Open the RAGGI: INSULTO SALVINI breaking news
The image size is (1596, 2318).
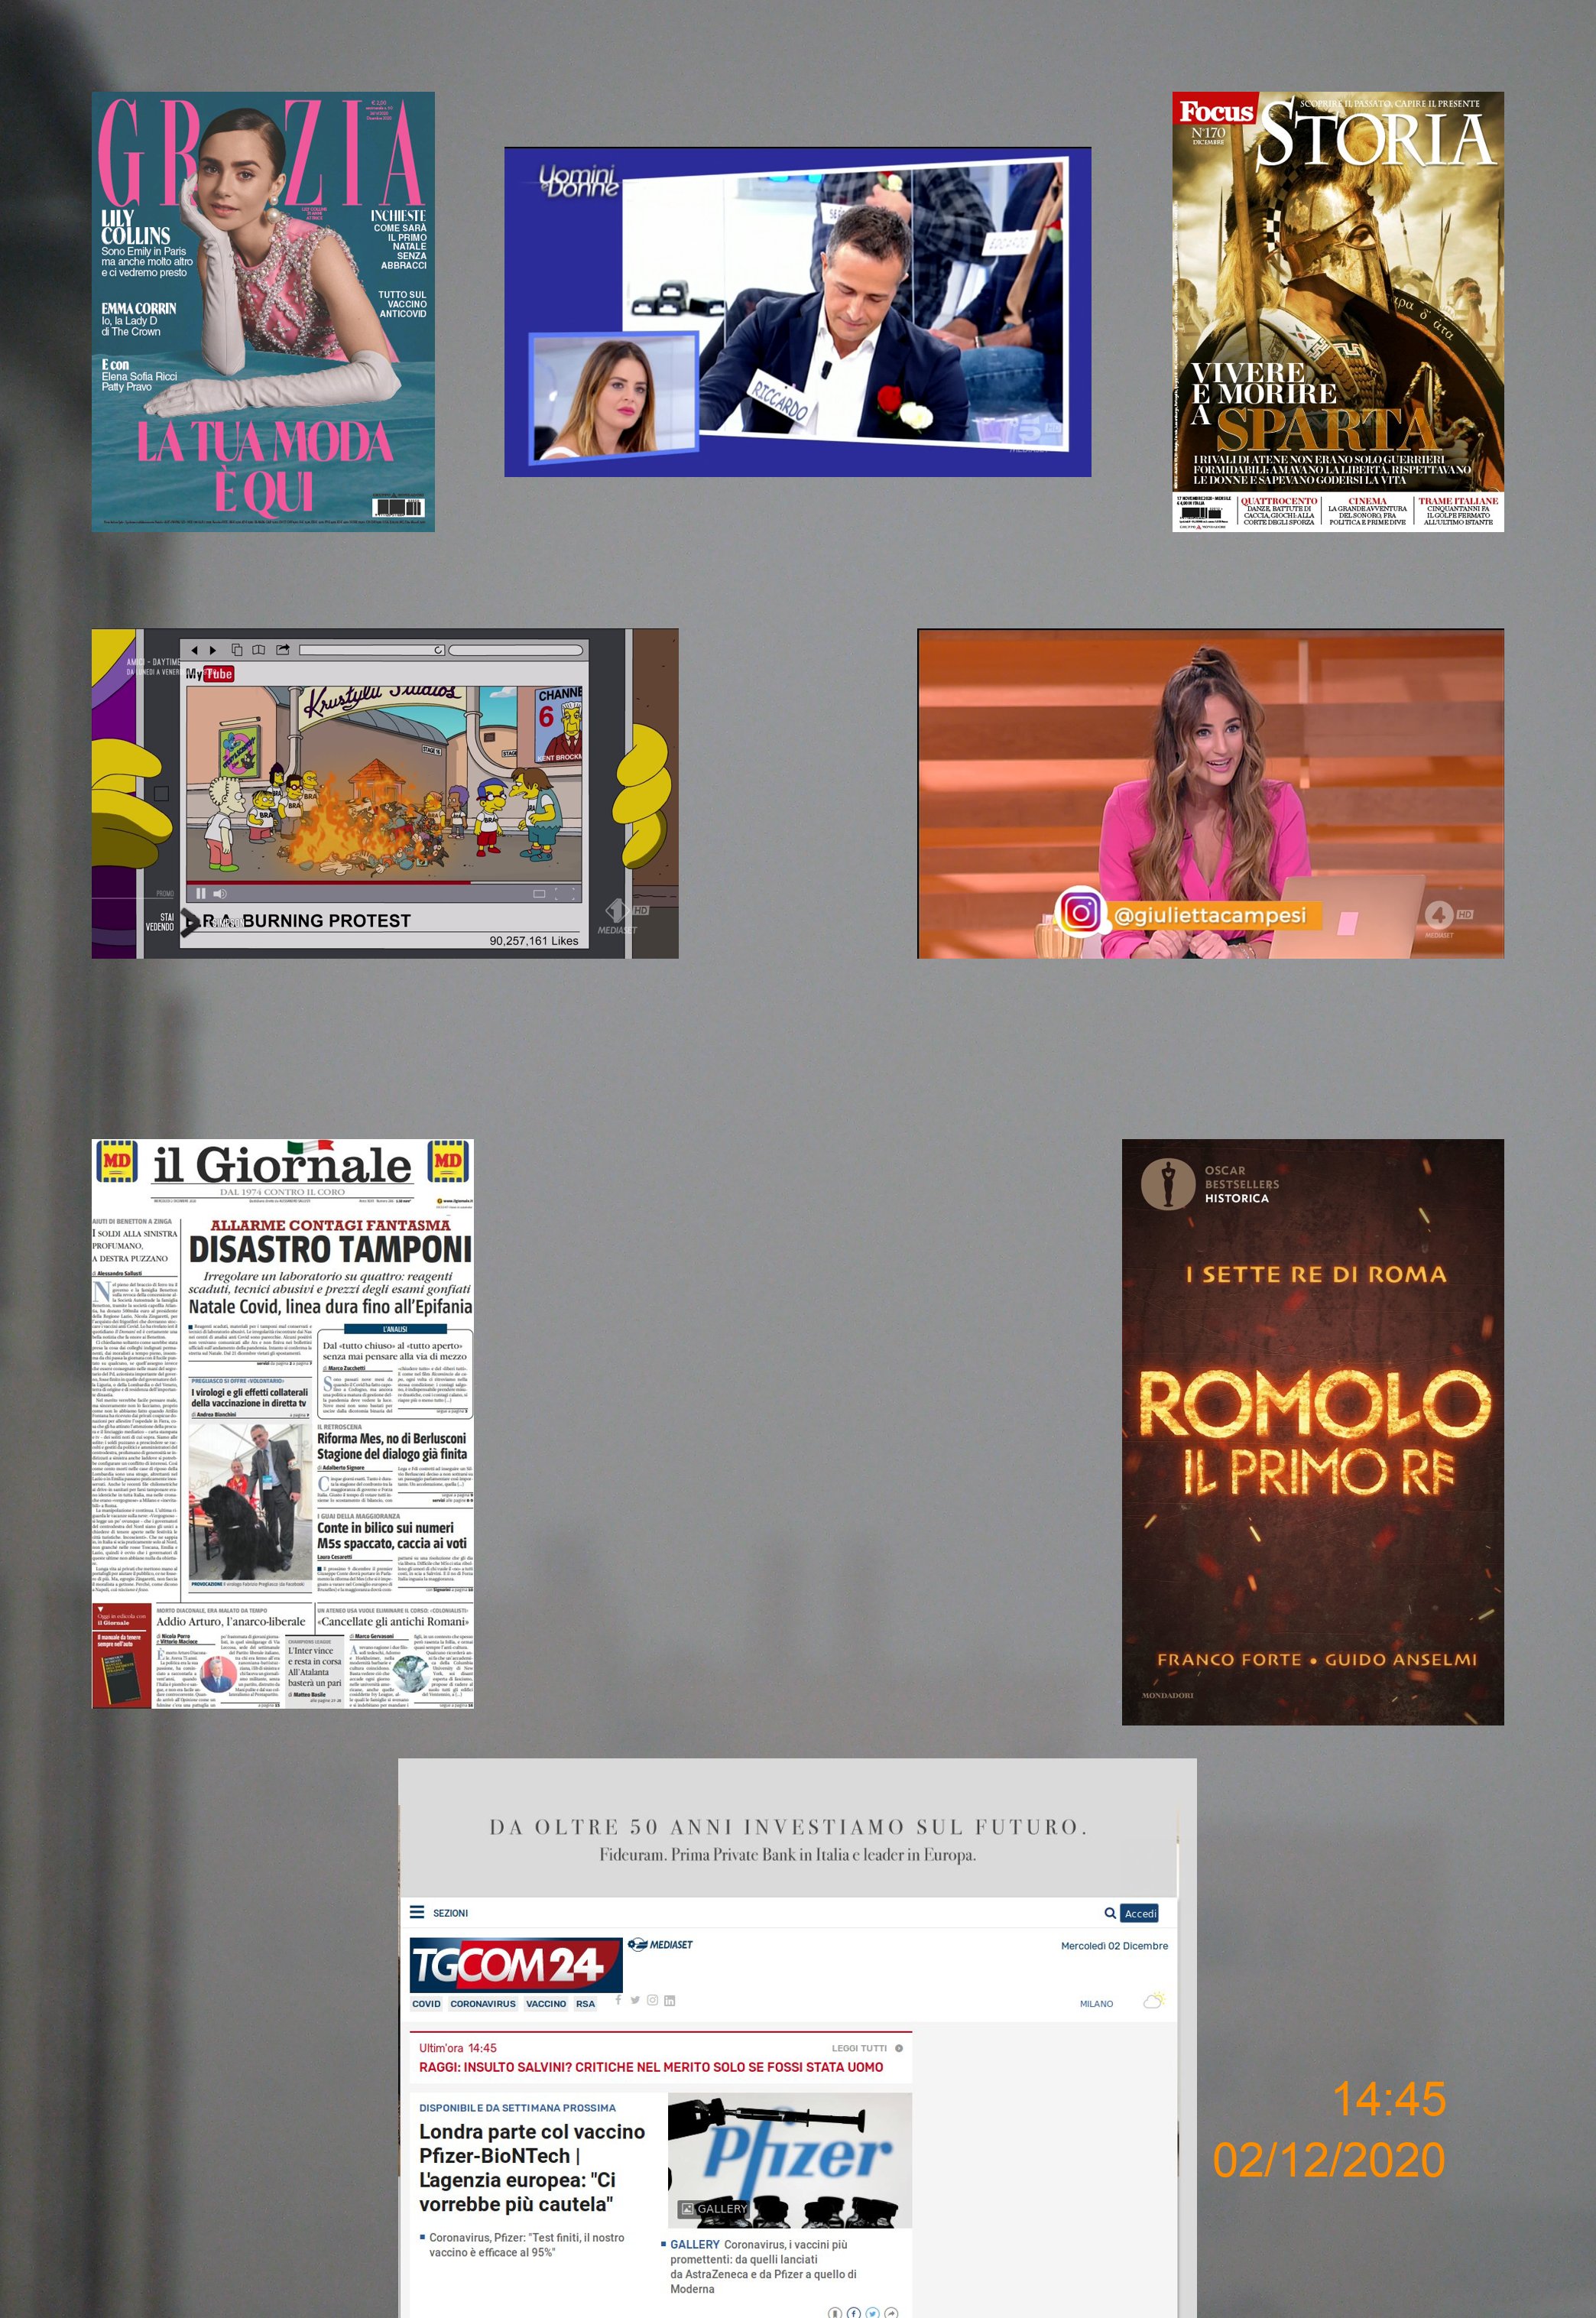coord(650,2067)
